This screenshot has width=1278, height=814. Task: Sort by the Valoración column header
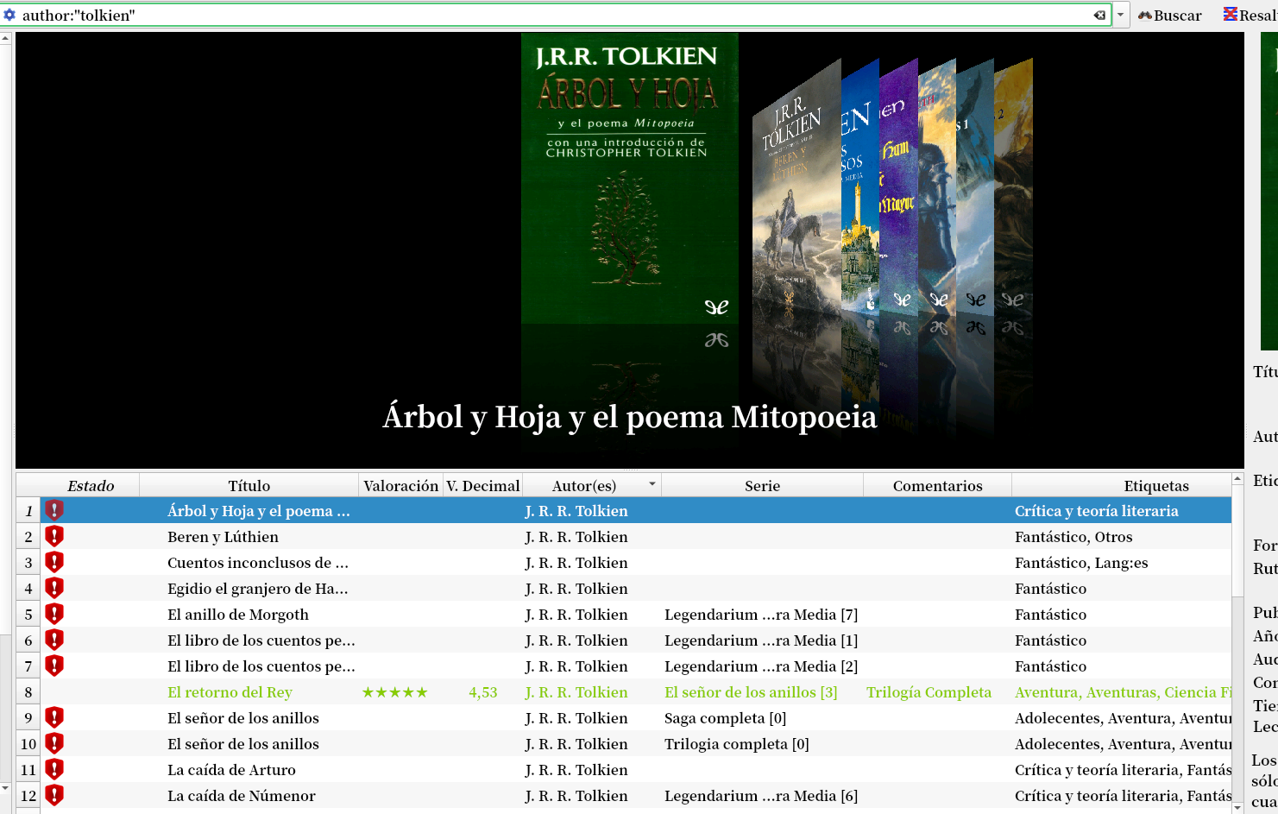(x=400, y=485)
